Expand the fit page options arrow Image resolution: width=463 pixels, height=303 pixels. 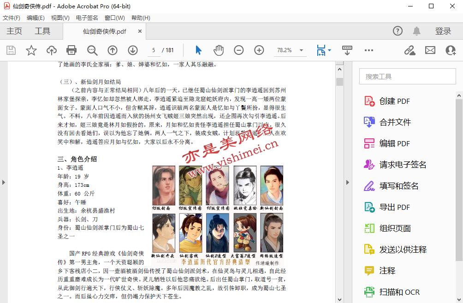tap(330, 50)
